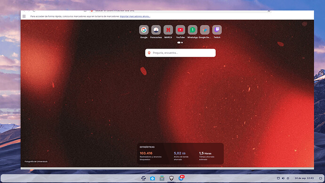
Task: Switch to the second shortcuts page dot
Action: click(182, 42)
